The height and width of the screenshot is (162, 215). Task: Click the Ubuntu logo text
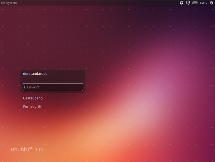click(21, 149)
